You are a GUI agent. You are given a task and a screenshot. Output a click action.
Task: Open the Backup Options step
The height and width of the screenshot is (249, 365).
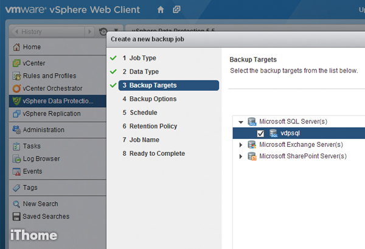[x=153, y=99]
